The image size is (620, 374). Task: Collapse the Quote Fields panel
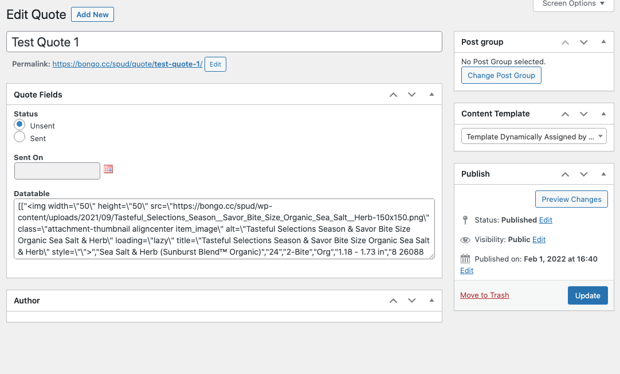(x=431, y=94)
